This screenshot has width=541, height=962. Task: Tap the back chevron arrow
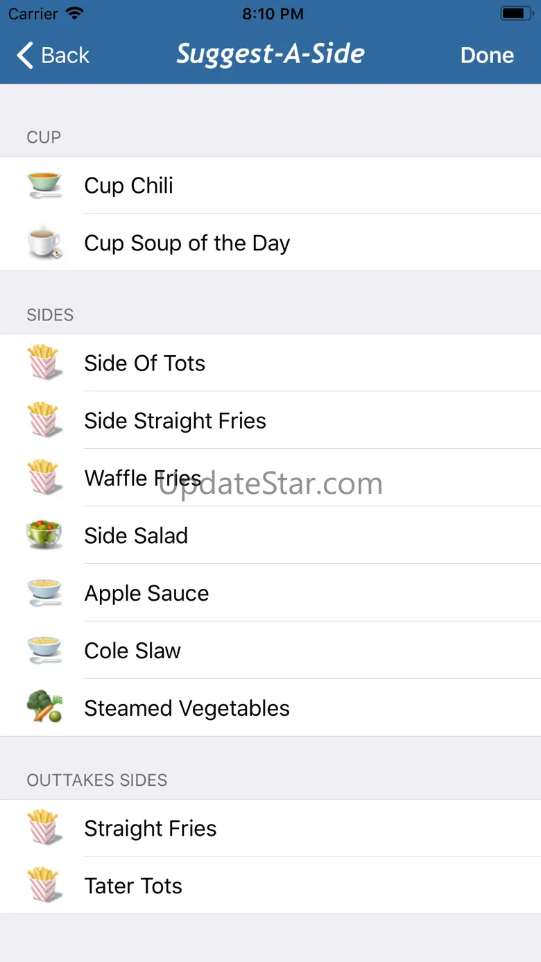(25, 55)
